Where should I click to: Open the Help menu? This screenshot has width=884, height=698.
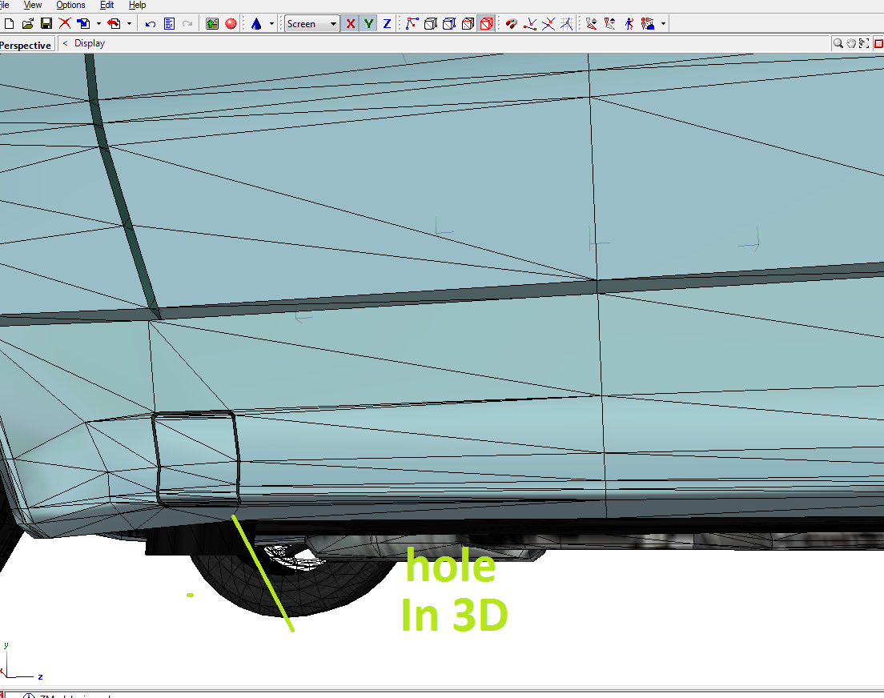[137, 5]
